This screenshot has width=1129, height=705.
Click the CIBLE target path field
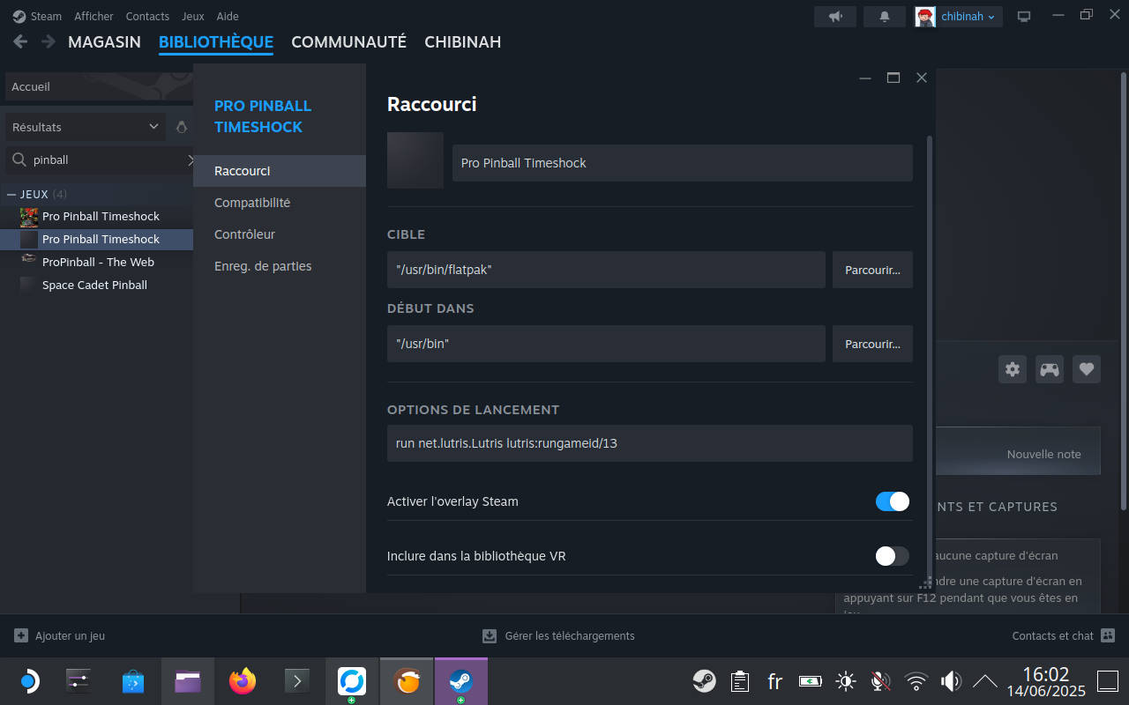[x=606, y=270]
